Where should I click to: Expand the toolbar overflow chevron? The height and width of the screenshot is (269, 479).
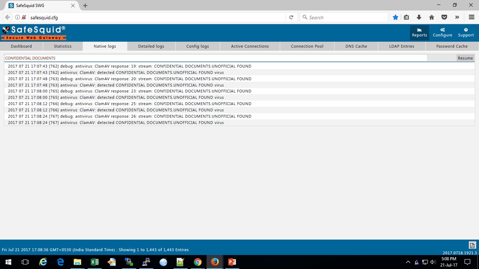457,17
